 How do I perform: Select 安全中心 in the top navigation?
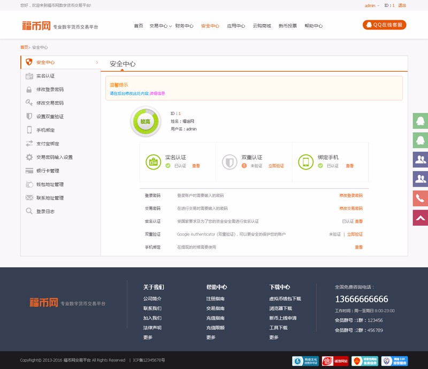click(x=210, y=26)
